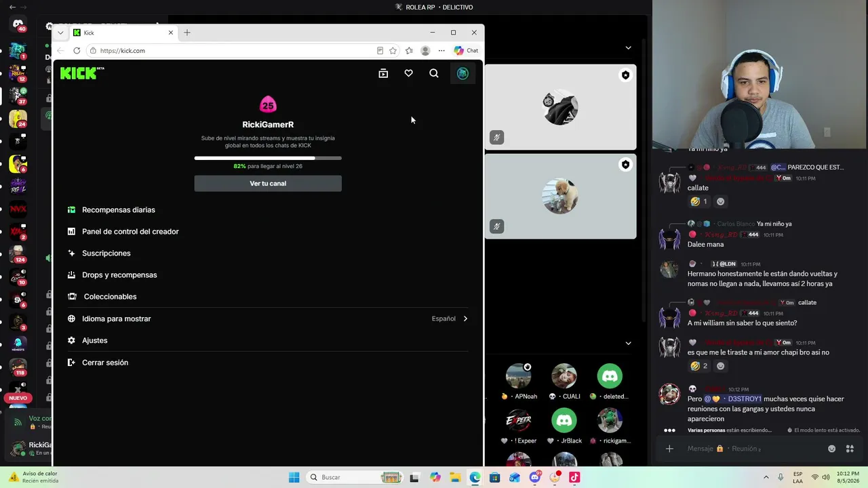Click the plus attach button in Discord chat
Image resolution: width=868 pixels, height=488 pixels.
tap(669, 449)
